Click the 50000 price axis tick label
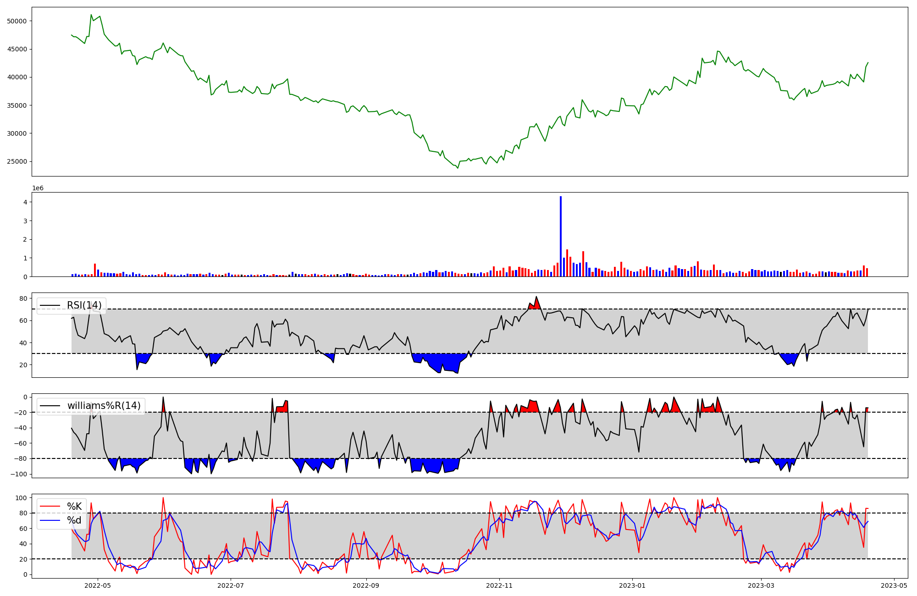The height and width of the screenshot is (596, 917). [17, 21]
